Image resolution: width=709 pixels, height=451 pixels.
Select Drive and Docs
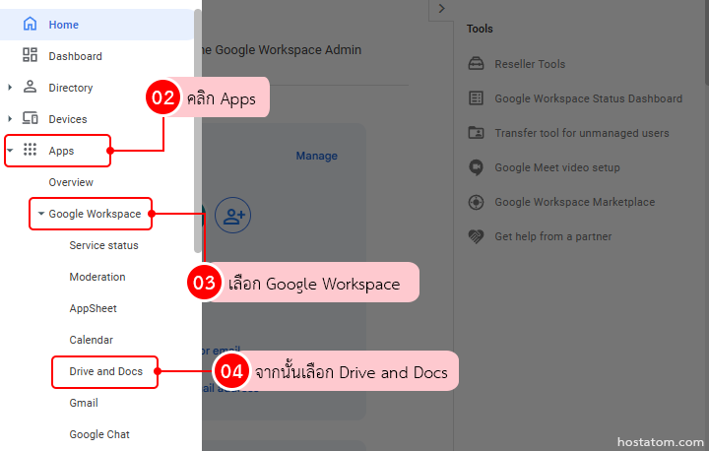(x=105, y=372)
